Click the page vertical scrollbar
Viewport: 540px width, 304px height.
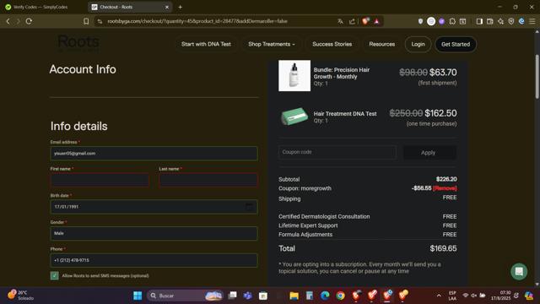[537, 77]
